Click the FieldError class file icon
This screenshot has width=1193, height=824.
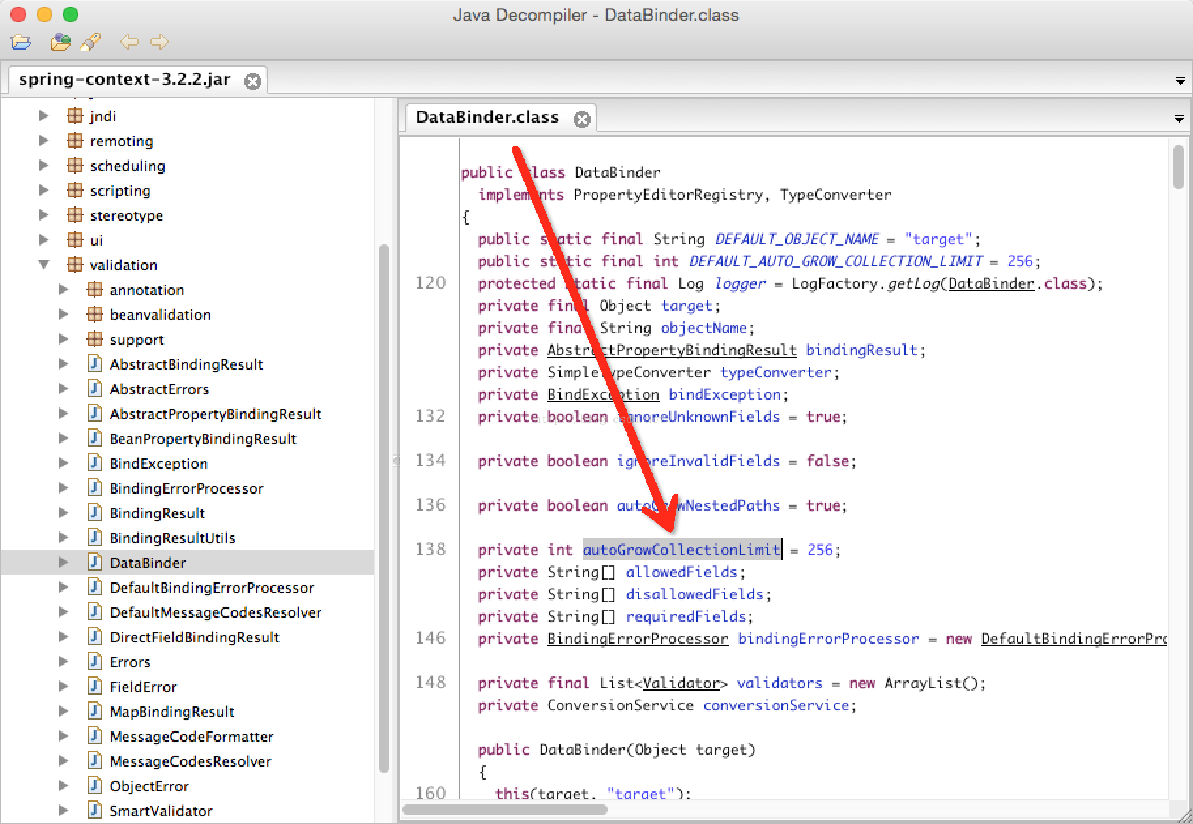(95, 686)
